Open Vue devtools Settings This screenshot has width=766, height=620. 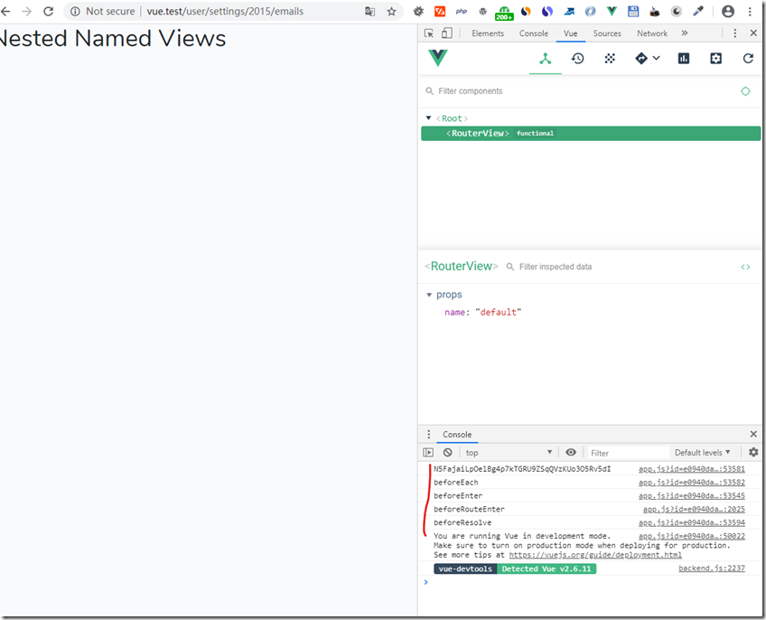pyautogui.click(x=715, y=59)
